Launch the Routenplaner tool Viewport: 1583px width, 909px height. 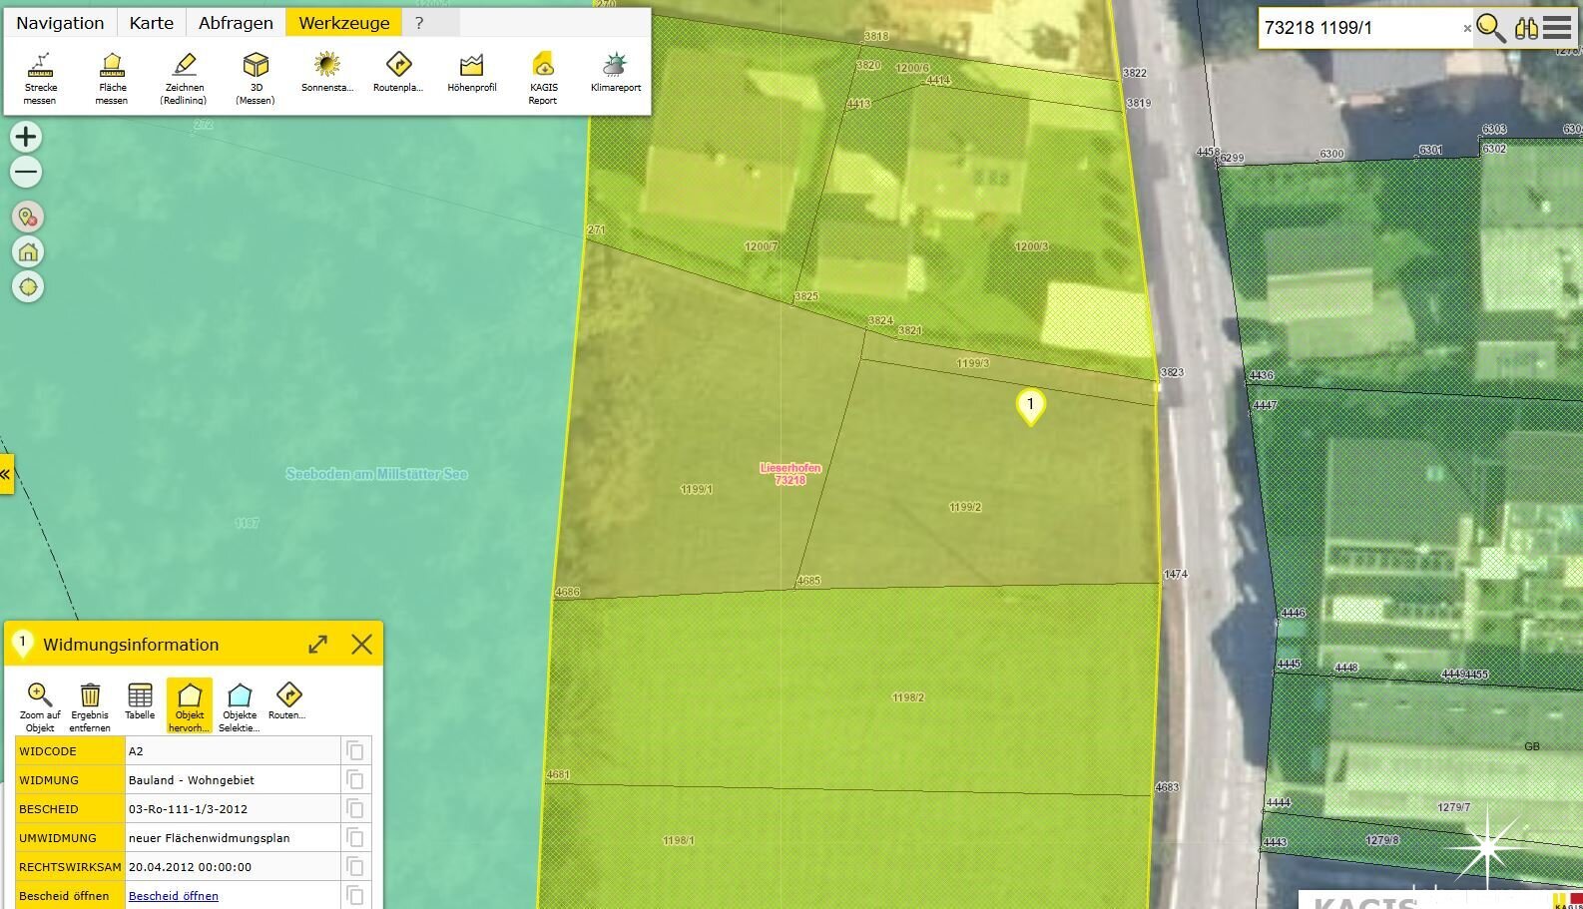pyautogui.click(x=398, y=73)
